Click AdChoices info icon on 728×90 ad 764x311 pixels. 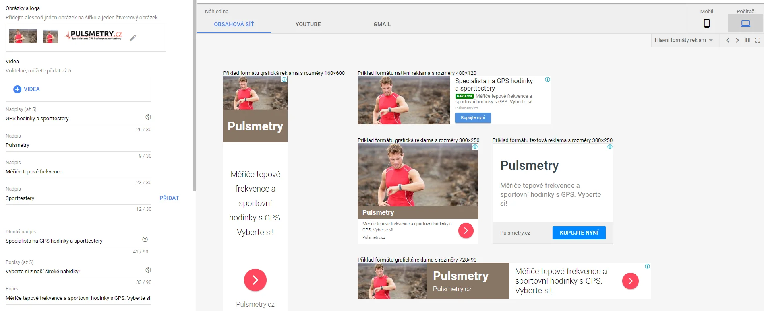pos(647,266)
